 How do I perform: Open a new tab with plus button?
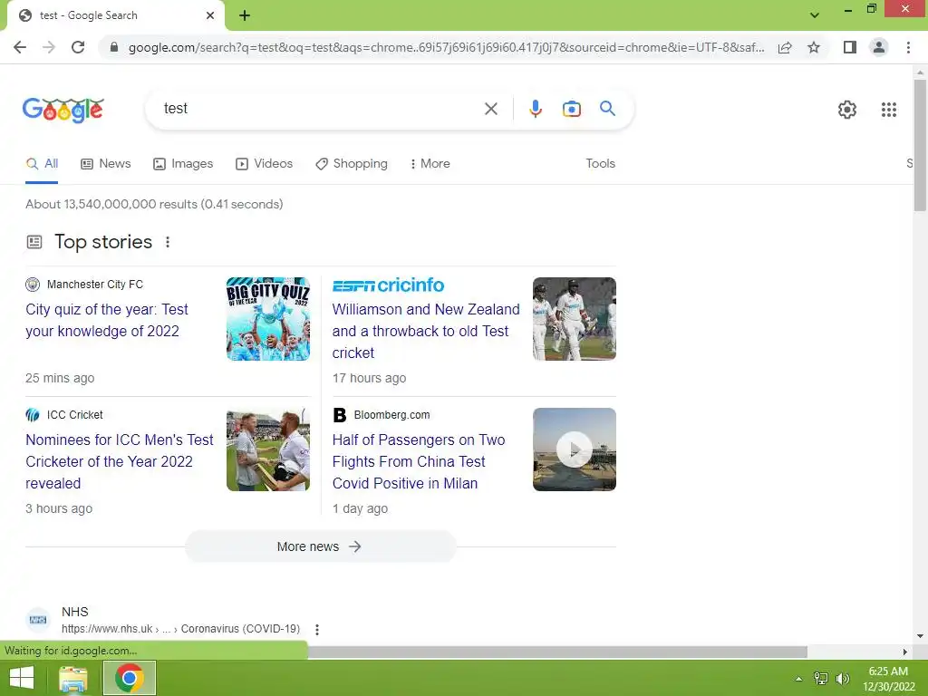pyautogui.click(x=245, y=15)
